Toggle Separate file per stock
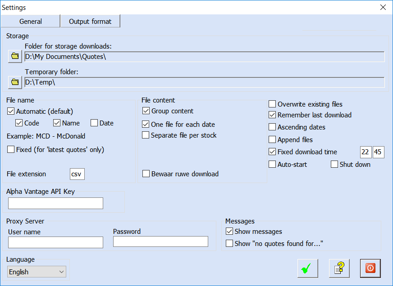 click(146, 135)
